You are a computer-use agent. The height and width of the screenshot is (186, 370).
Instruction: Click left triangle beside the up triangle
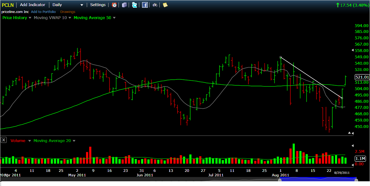tap(353, 134)
